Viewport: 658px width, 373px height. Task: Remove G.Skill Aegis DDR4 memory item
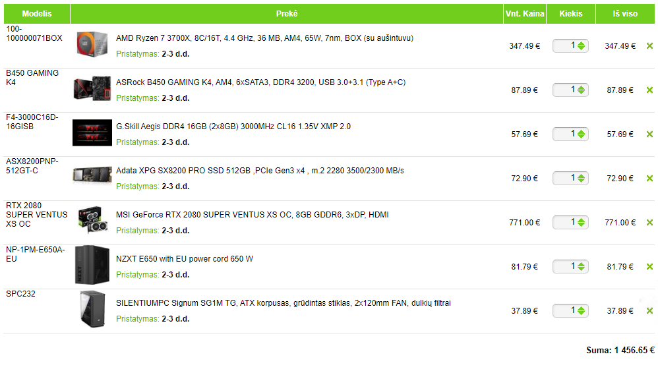point(649,134)
